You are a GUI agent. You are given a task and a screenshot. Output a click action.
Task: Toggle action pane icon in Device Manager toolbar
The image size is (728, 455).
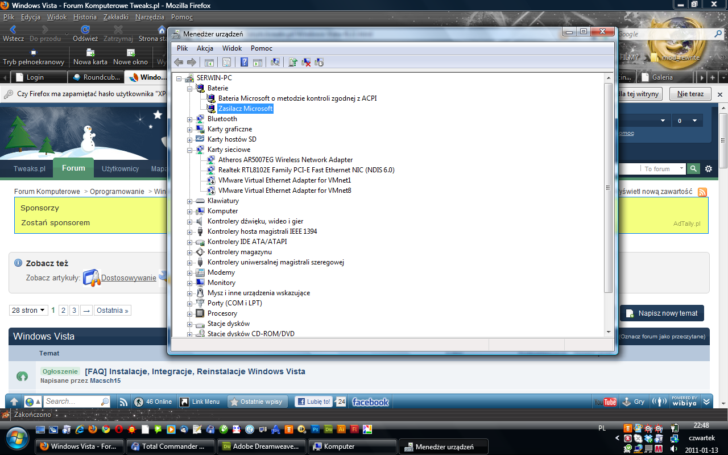(x=257, y=62)
